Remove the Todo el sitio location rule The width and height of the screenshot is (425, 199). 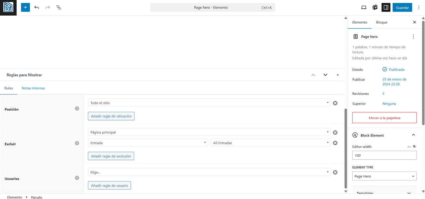click(335, 103)
